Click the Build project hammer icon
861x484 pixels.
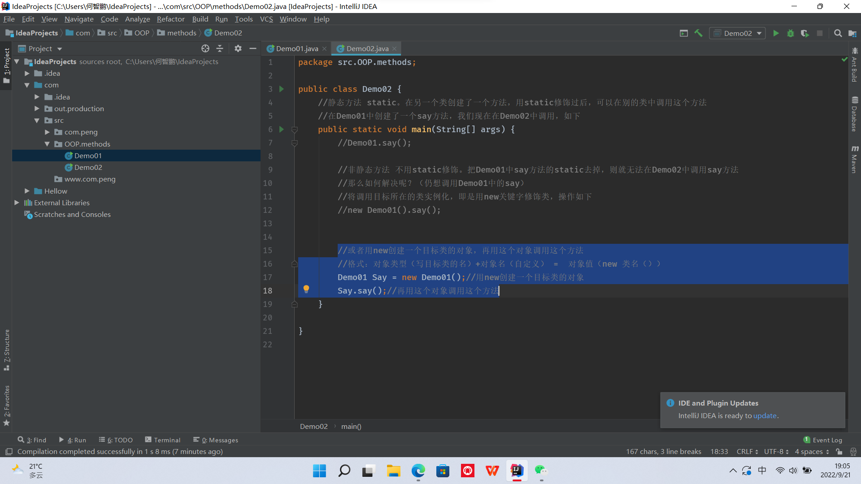[698, 33]
